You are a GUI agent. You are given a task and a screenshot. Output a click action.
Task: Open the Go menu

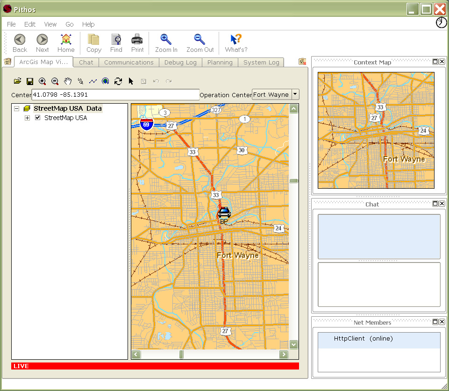point(69,24)
